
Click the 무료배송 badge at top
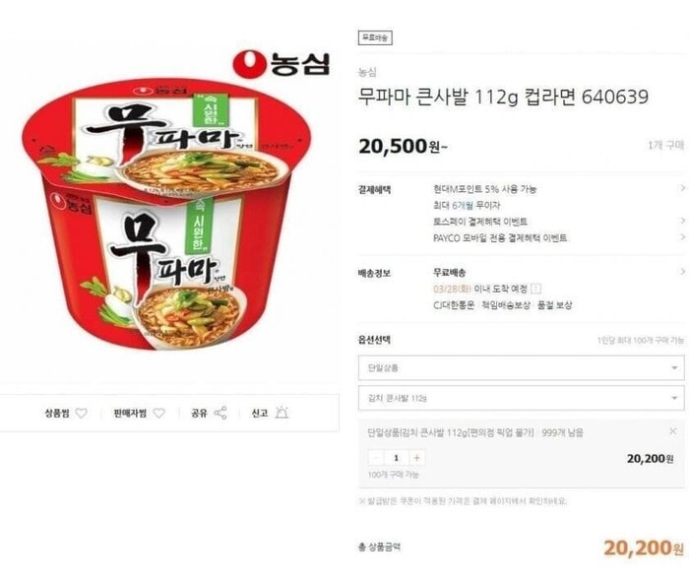(x=375, y=37)
